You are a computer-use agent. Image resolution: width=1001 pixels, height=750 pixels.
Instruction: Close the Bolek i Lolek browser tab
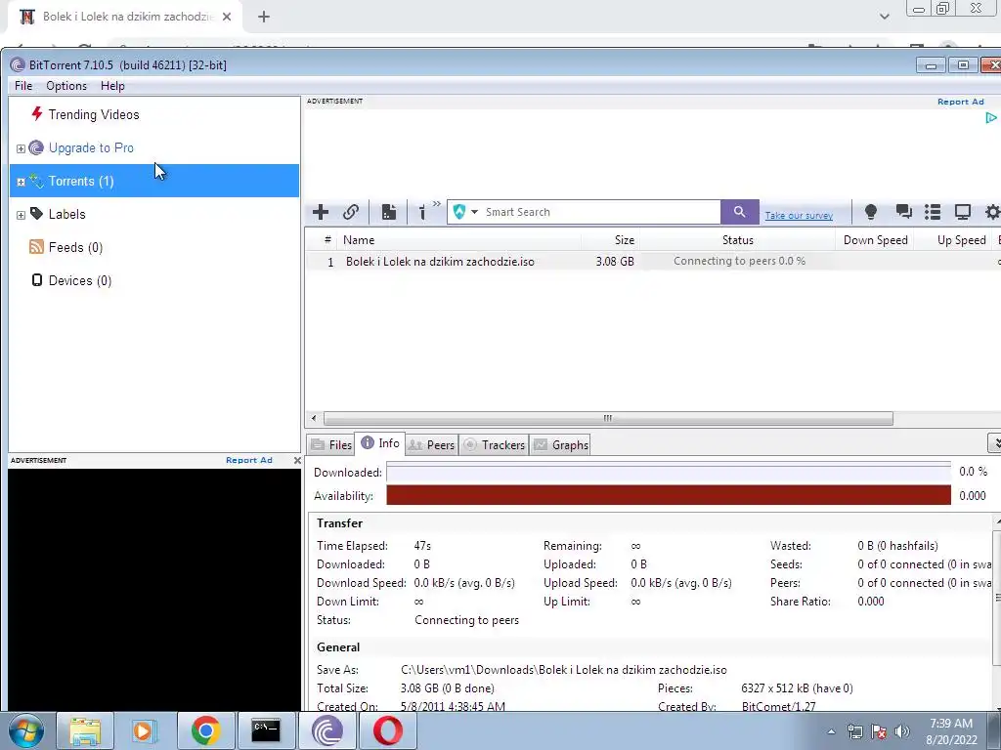(x=227, y=17)
